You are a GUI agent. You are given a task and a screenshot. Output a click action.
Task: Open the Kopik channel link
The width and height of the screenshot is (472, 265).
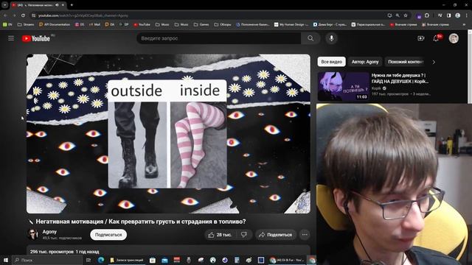pyautogui.click(x=376, y=88)
